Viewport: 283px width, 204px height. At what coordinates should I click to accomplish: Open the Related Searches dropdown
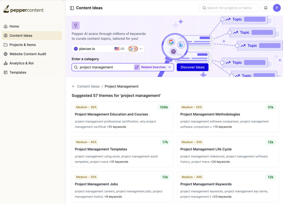pos(153,67)
